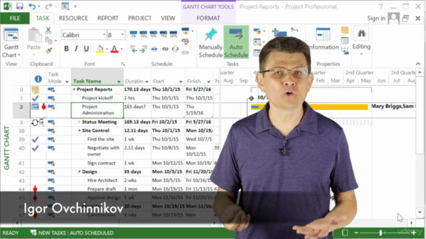Open the Start column filter dropdown
Viewport: 426px width, 239px height.
pyautogui.click(x=180, y=82)
